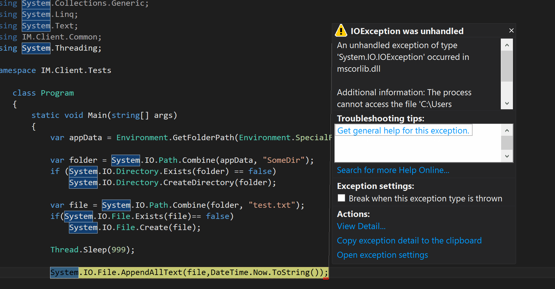The height and width of the screenshot is (289, 555).
Task: Click 'Directory.Exists(folder)' in the if statement
Action: pos(172,171)
